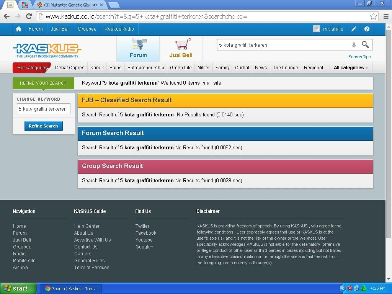Activate the microphone voice search icon

(x=354, y=45)
